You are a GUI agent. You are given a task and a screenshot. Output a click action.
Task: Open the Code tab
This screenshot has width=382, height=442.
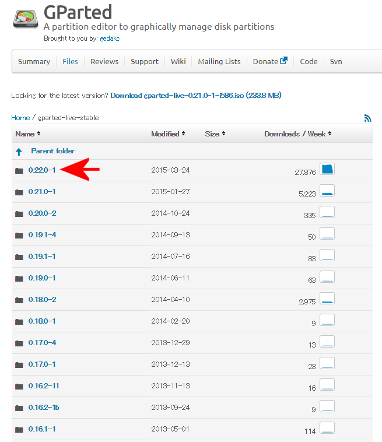point(309,61)
